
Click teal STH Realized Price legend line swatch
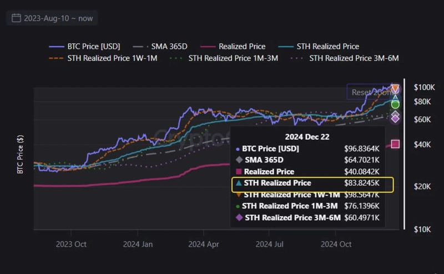(286, 47)
